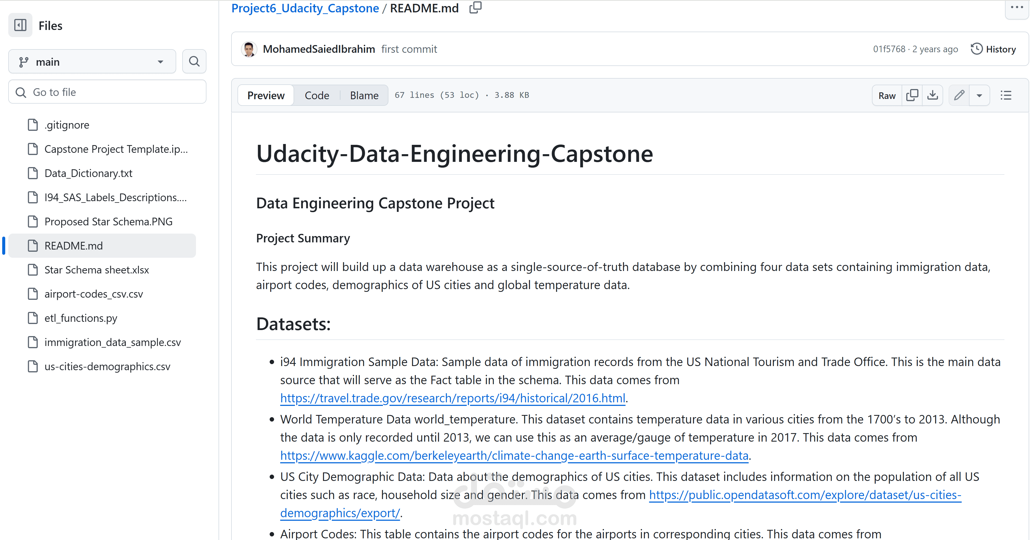This screenshot has width=1030, height=540.
Task: Click the Datasets: heading
Action: [x=294, y=324]
